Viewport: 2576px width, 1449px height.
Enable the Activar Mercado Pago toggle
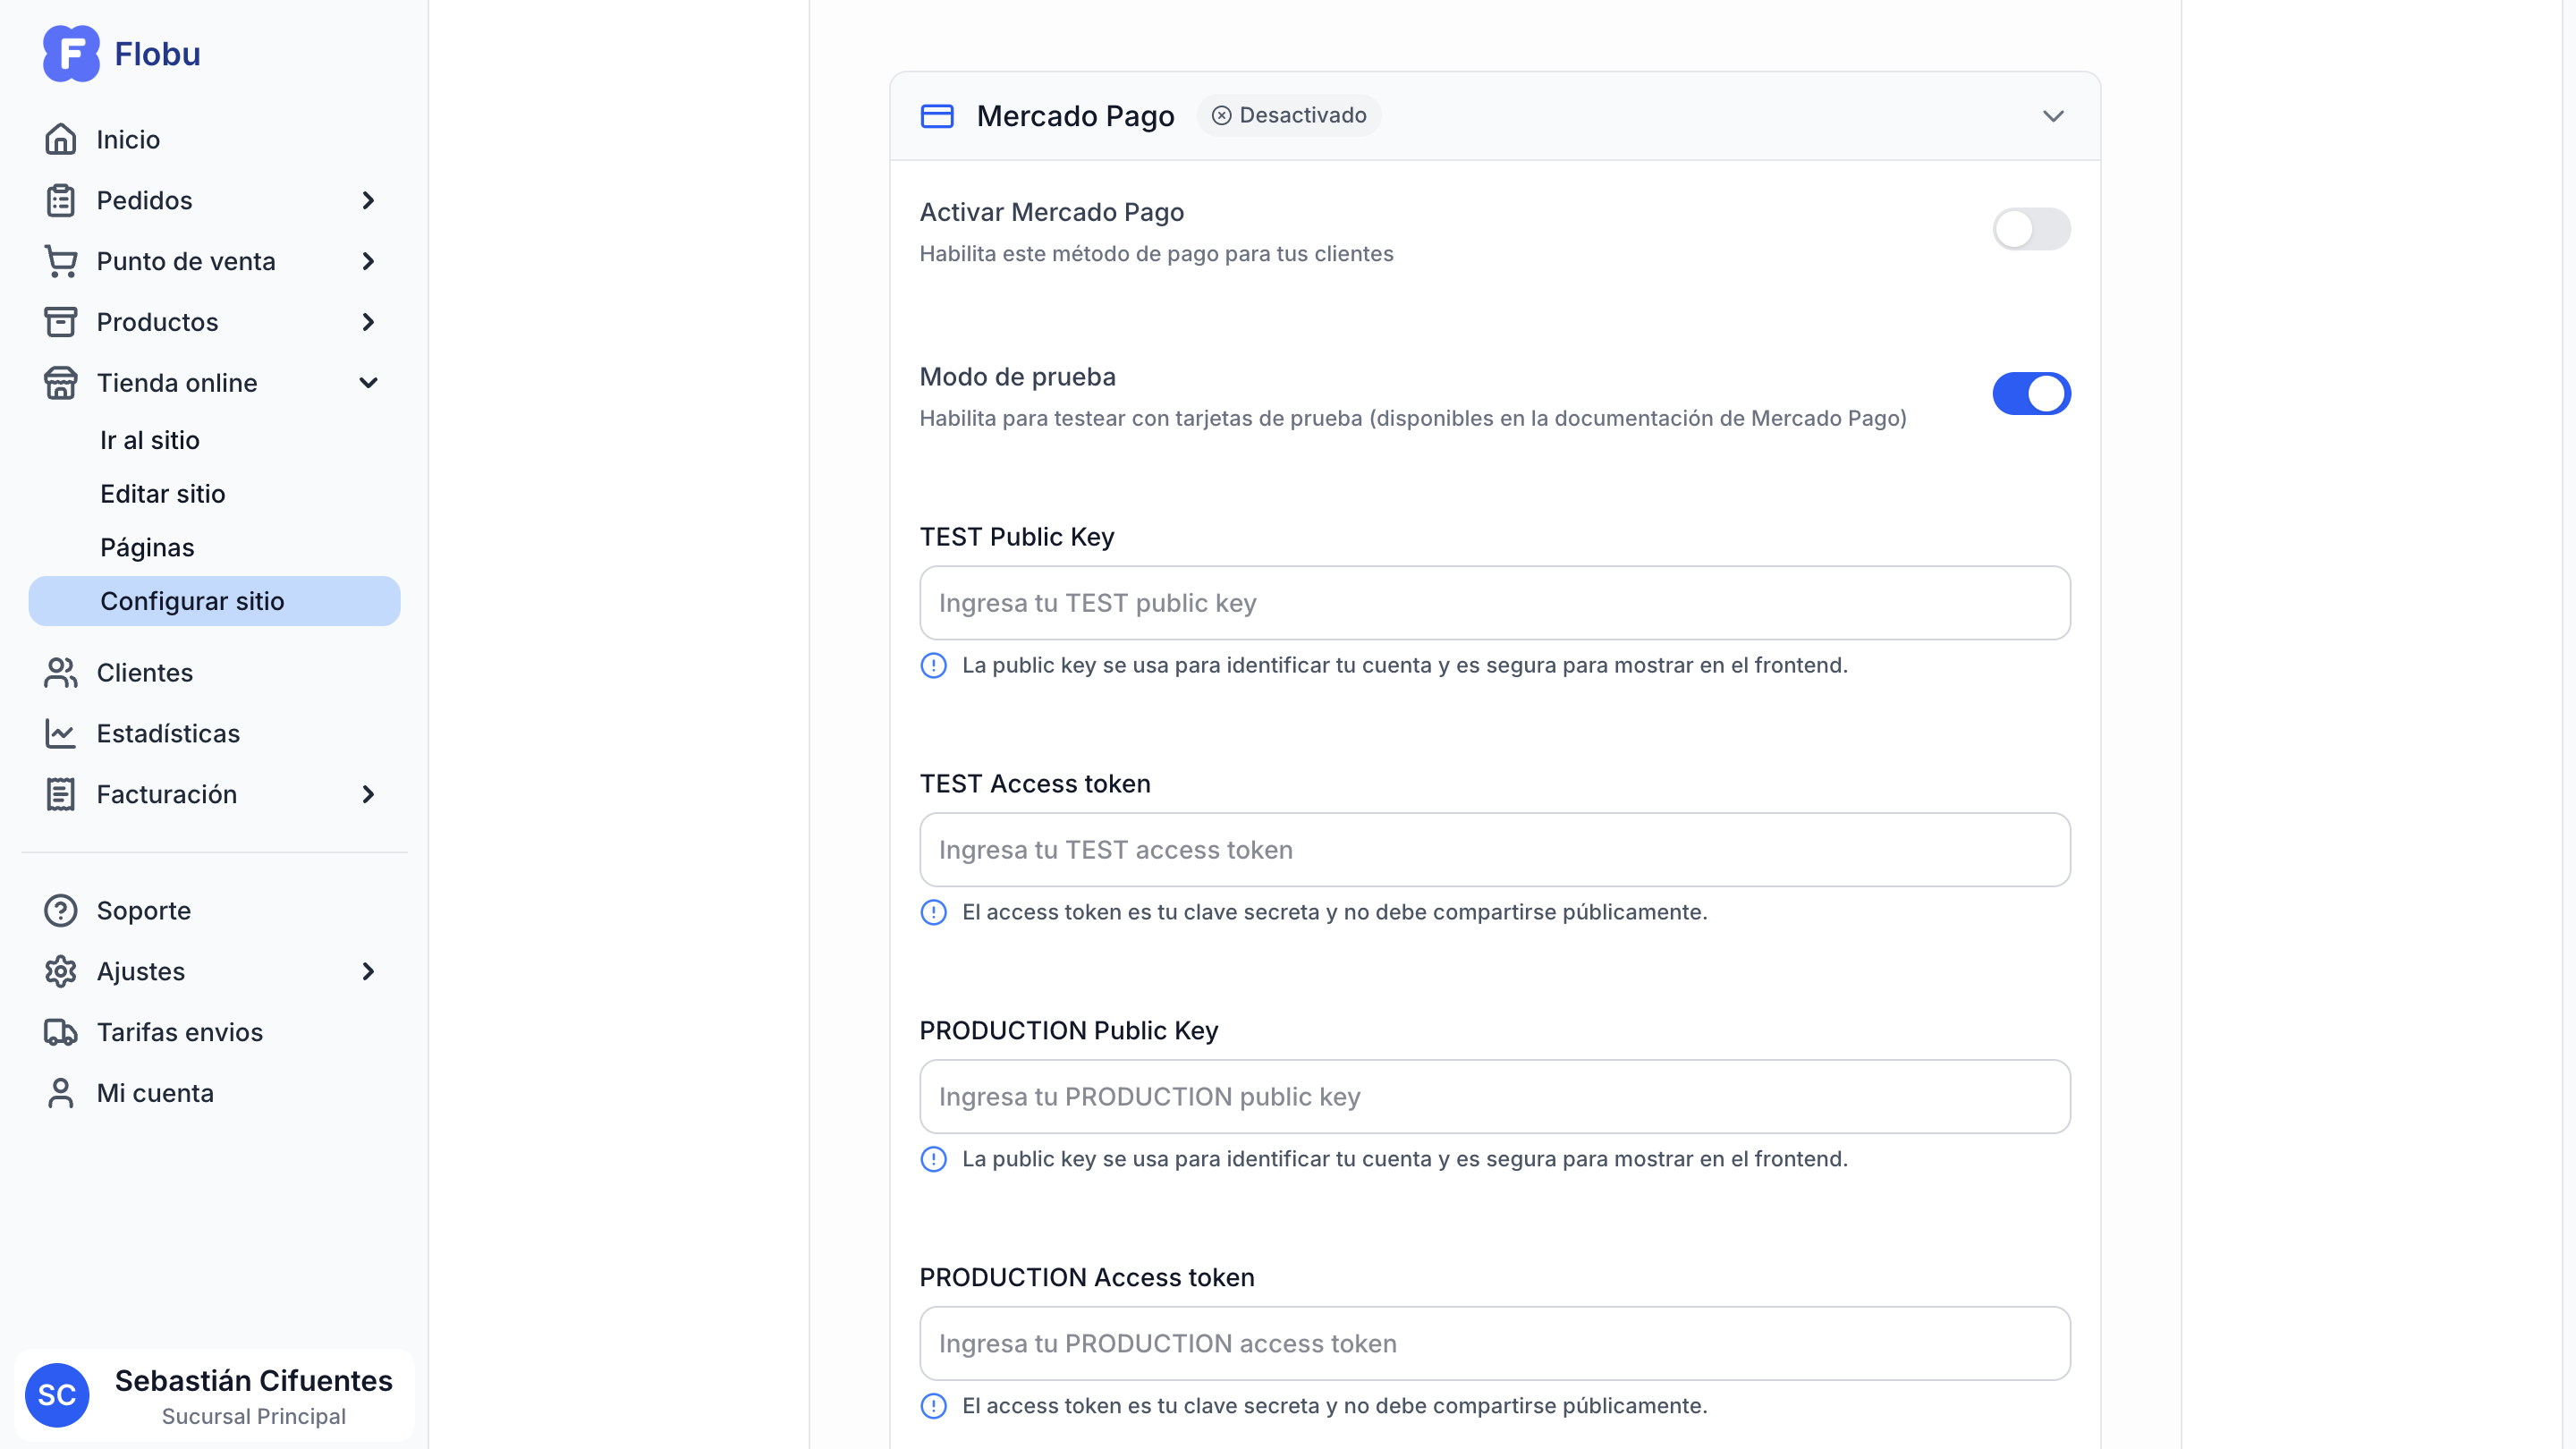2031,229
